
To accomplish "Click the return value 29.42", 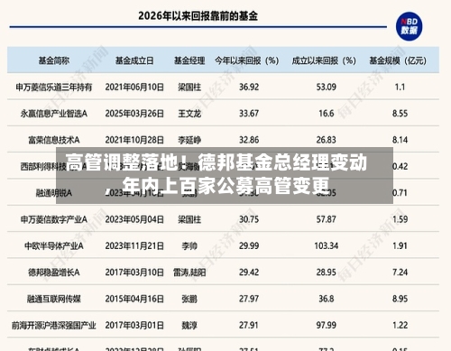I will pyautogui.click(x=249, y=272).
